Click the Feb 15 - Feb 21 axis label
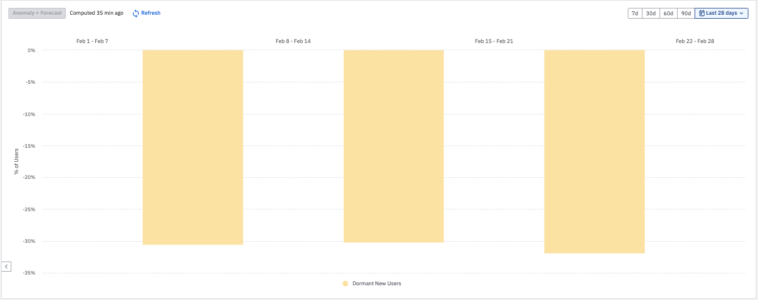The image size is (758, 300). pyautogui.click(x=494, y=41)
